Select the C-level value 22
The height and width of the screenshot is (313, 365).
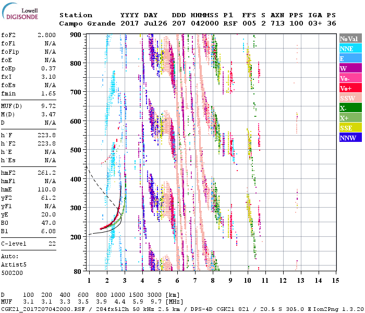coord(52,244)
